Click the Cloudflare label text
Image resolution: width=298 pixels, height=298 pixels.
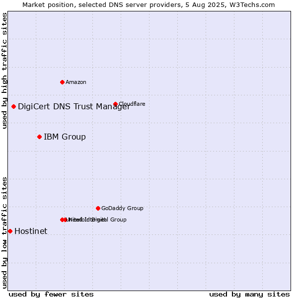(132, 104)
